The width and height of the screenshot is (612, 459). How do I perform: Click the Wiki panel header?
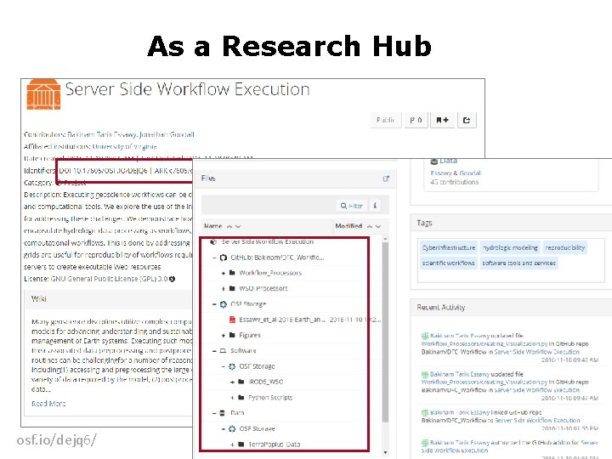coord(108,299)
